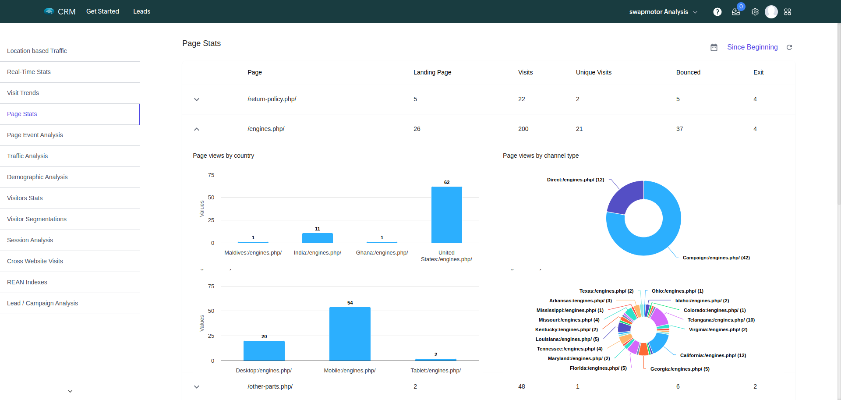
Task: Open the apps grid icon
Action: [788, 12]
